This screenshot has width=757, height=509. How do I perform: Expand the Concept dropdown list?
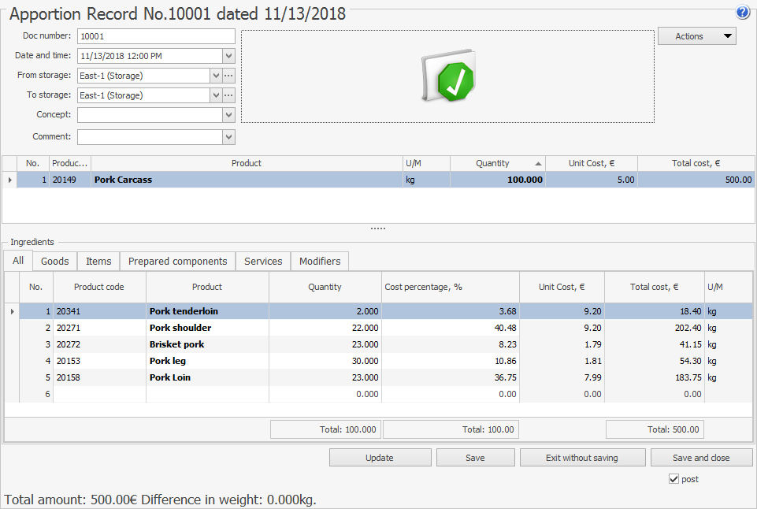228,115
